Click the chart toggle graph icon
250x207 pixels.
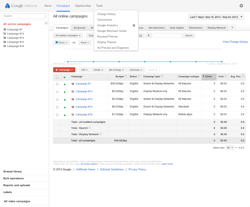point(141,35)
